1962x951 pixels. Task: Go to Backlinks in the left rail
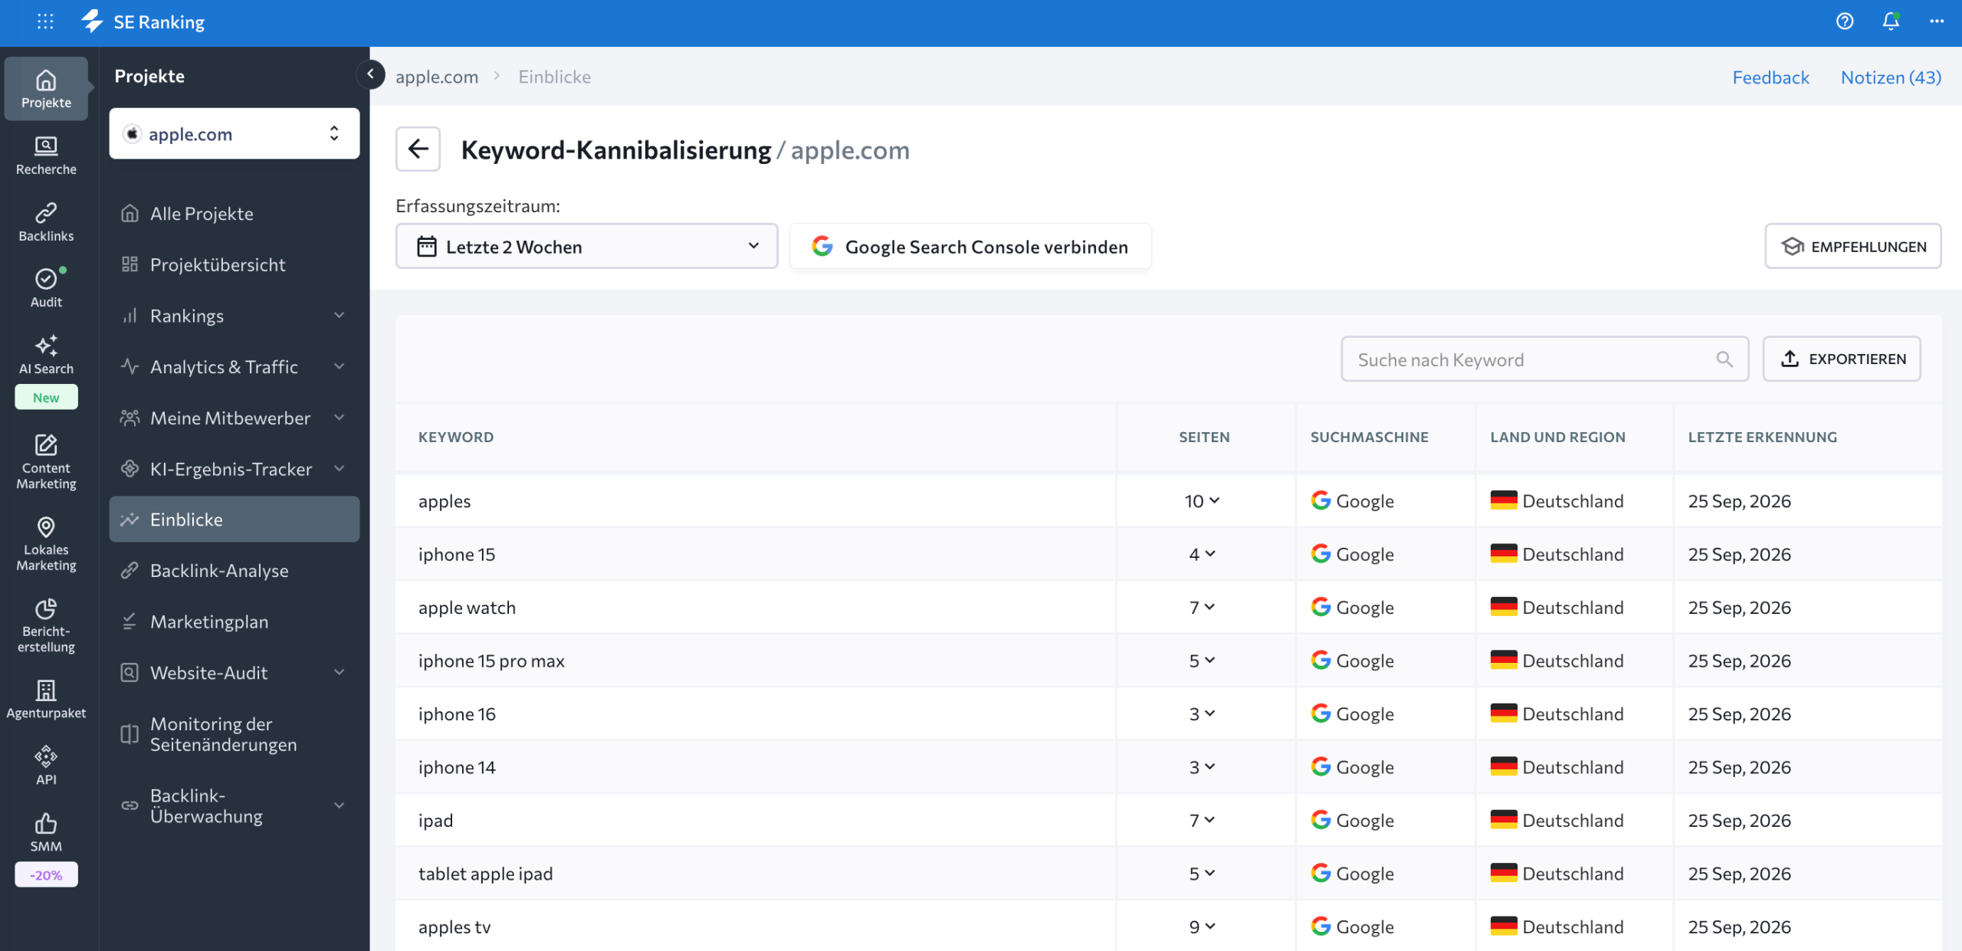tap(46, 222)
